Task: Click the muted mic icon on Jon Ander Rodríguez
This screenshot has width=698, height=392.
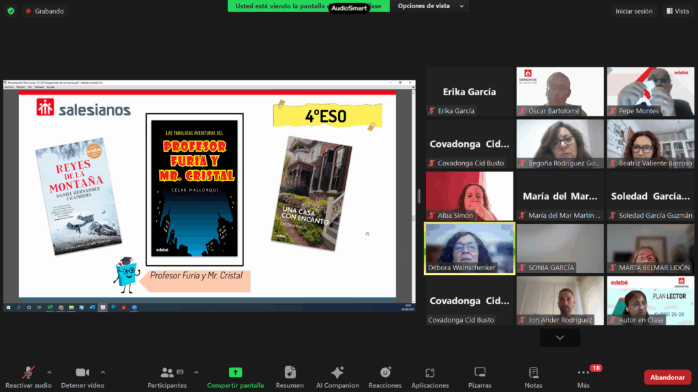Action: [x=523, y=320]
